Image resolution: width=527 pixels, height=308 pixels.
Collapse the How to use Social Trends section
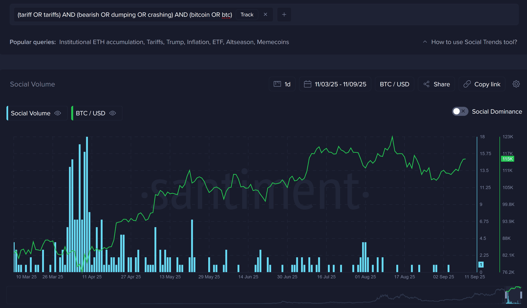coord(425,42)
